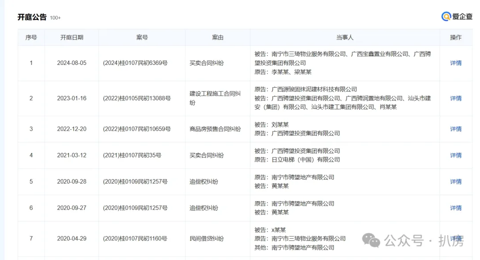Click case number (2022)桂0105民初13088号
The height and width of the screenshot is (260, 480).
(137, 98)
